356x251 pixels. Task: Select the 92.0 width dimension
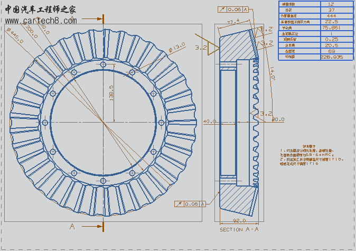tap(239, 220)
